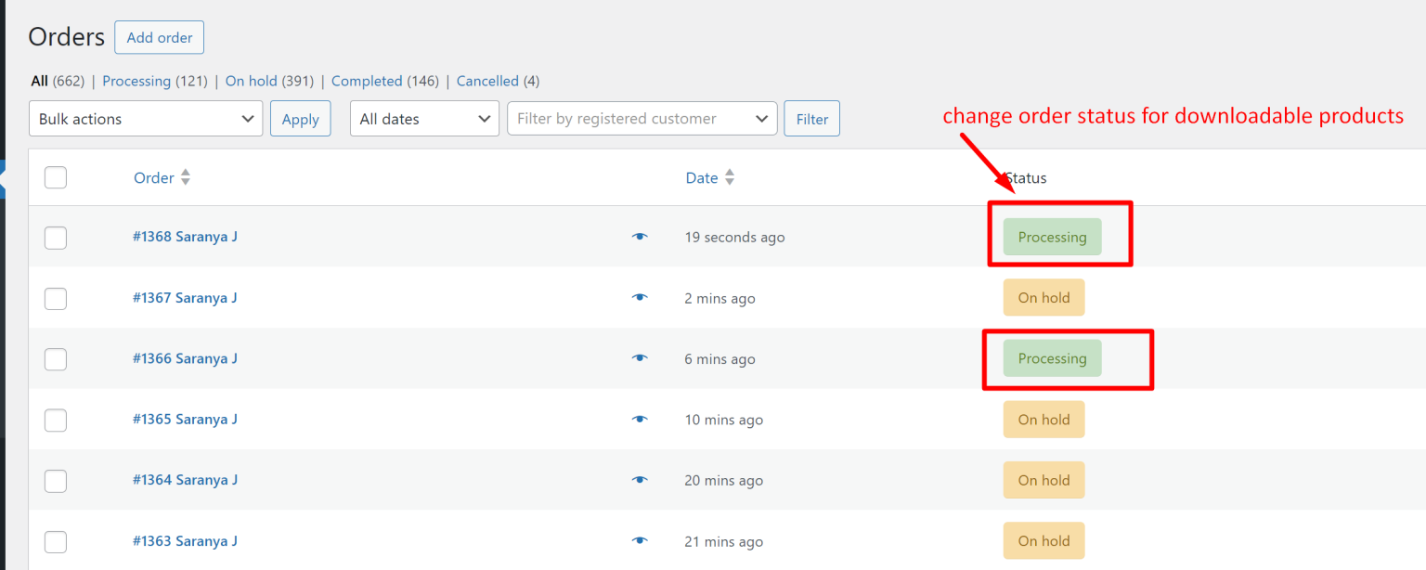Click the Add order button
The image size is (1426, 570).
(x=159, y=37)
